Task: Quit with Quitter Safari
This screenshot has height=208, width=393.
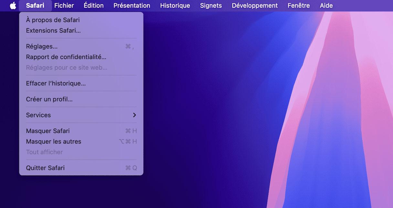Action: tap(45, 168)
